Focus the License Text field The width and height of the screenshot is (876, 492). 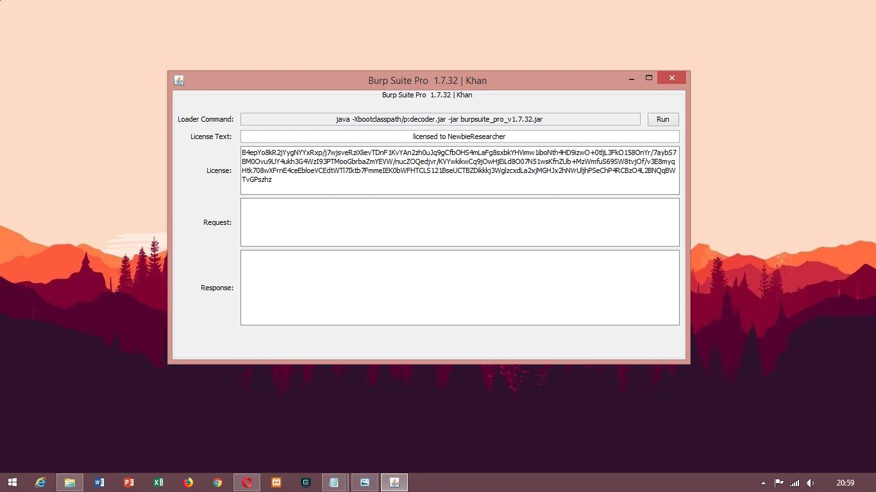click(x=459, y=136)
